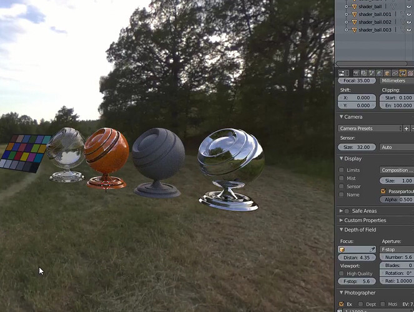This screenshot has height=312, width=414.
Task: Click the mesh icon of shader_ball.002
Action: point(354,22)
